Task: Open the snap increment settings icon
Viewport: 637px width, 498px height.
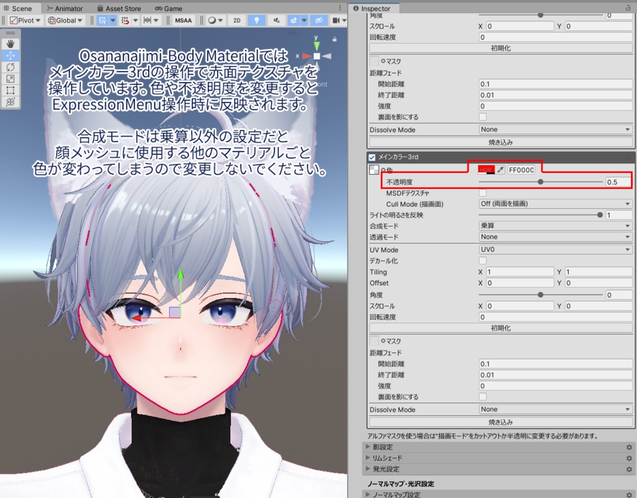Action: [147, 21]
